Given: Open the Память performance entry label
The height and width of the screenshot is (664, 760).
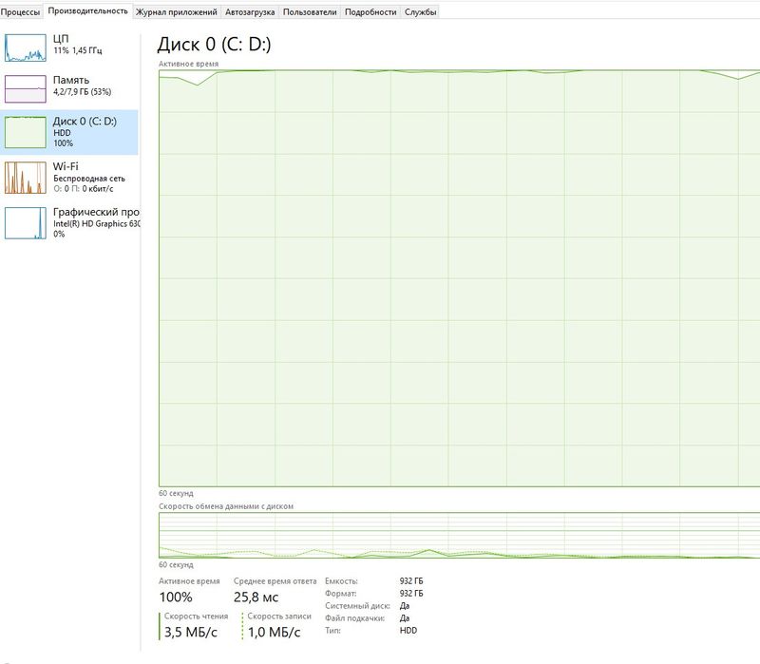Looking at the screenshot, I should coord(71,80).
